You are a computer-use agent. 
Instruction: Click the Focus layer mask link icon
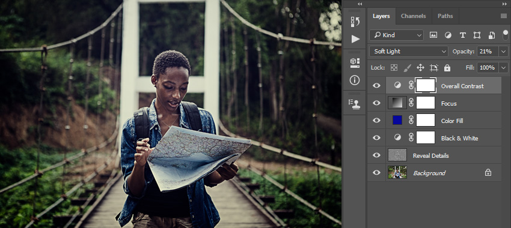click(411, 103)
